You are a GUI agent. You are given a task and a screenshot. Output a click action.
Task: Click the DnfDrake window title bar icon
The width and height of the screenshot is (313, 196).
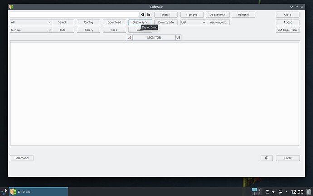coord(11,7)
